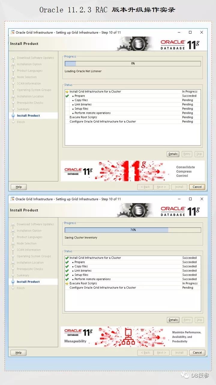Click the green check beside Perform remote operations in the 76% window

[67, 279]
